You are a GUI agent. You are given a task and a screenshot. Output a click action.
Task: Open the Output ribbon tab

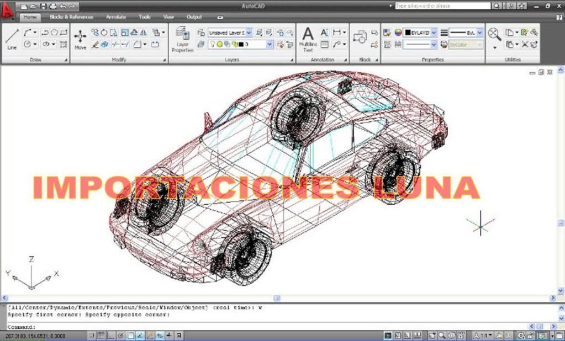(194, 17)
